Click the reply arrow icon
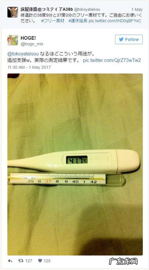This screenshot has height=270, width=149. 10,261
